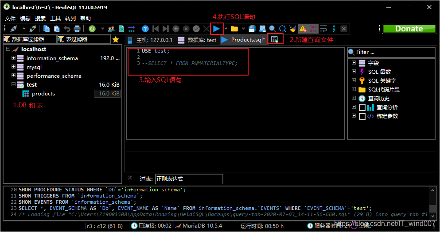Expand the 查询历史 helper node

[354, 98]
